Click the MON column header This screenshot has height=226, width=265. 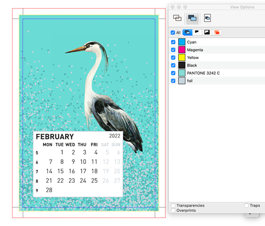(47, 145)
